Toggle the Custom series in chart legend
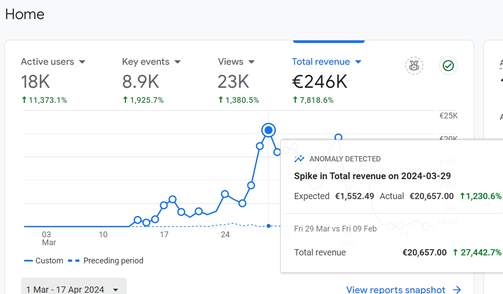Viewport: 503px width, 294px height. (44, 261)
